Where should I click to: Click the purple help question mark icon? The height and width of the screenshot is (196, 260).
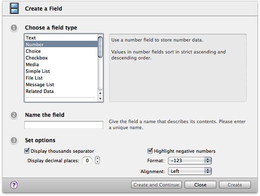[14, 185]
